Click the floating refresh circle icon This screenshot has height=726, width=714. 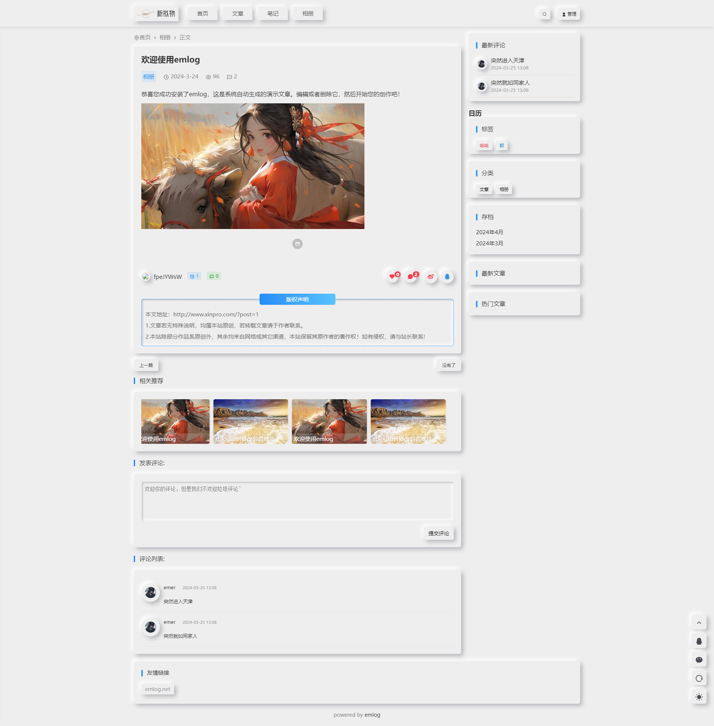coord(699,678)
